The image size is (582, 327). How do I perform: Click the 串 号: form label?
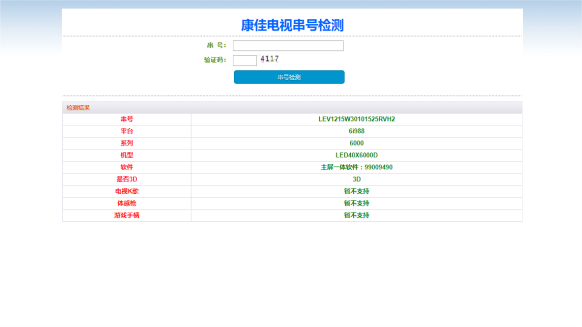coord(217,45)
